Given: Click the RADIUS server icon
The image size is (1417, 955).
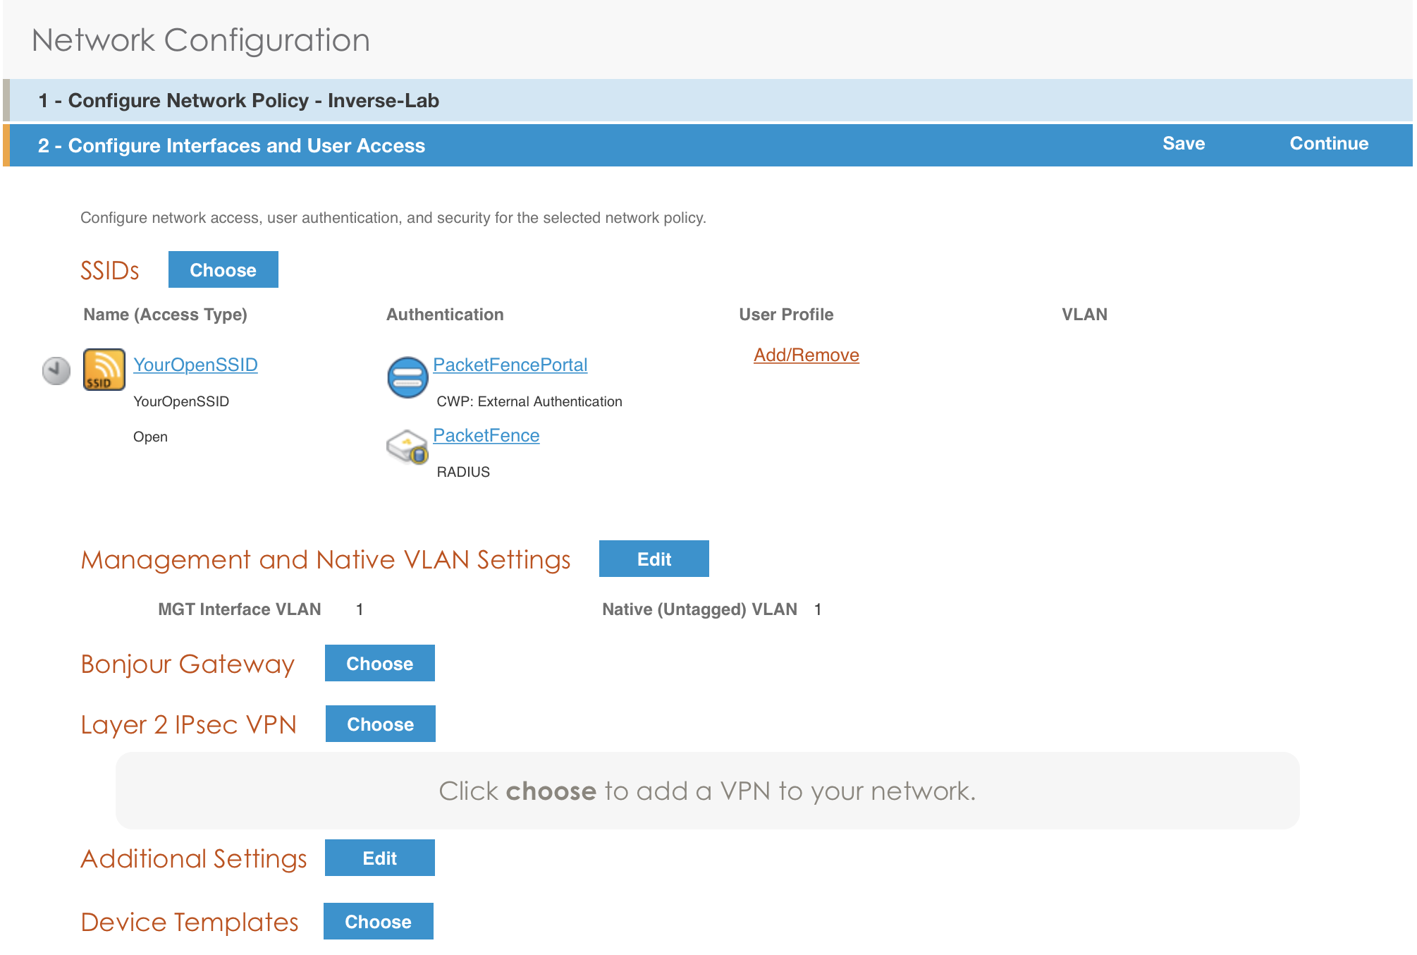Looking at the screenshot, I should point(407,446).
